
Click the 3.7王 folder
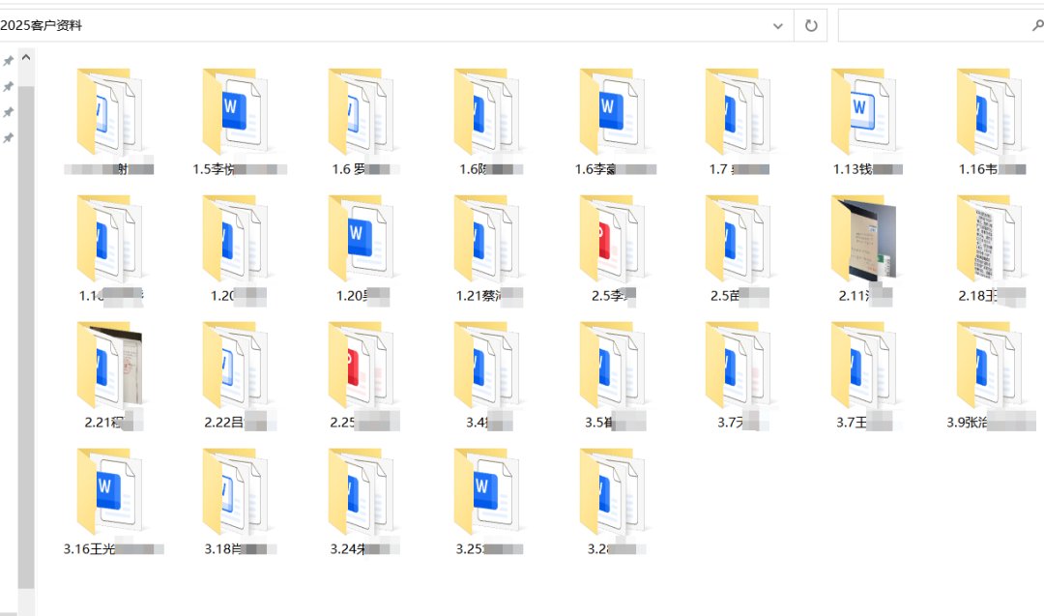864,375
